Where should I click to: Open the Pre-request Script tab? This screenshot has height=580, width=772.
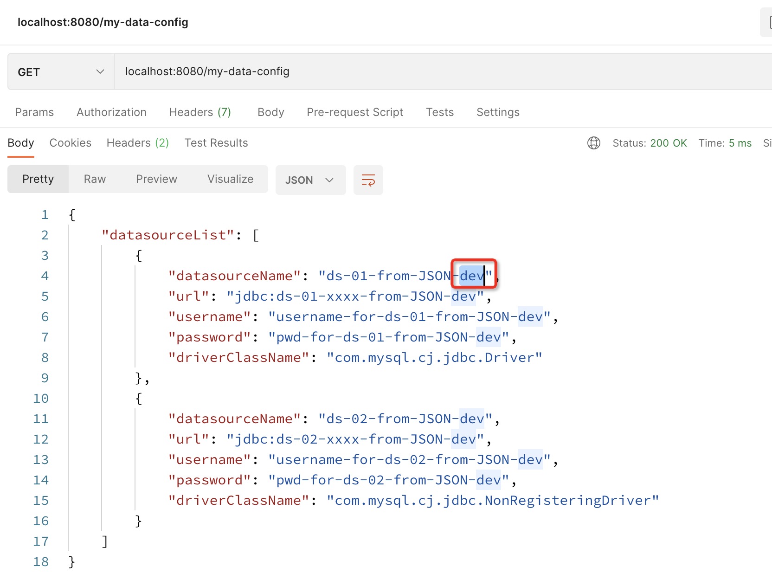[354, 112]
